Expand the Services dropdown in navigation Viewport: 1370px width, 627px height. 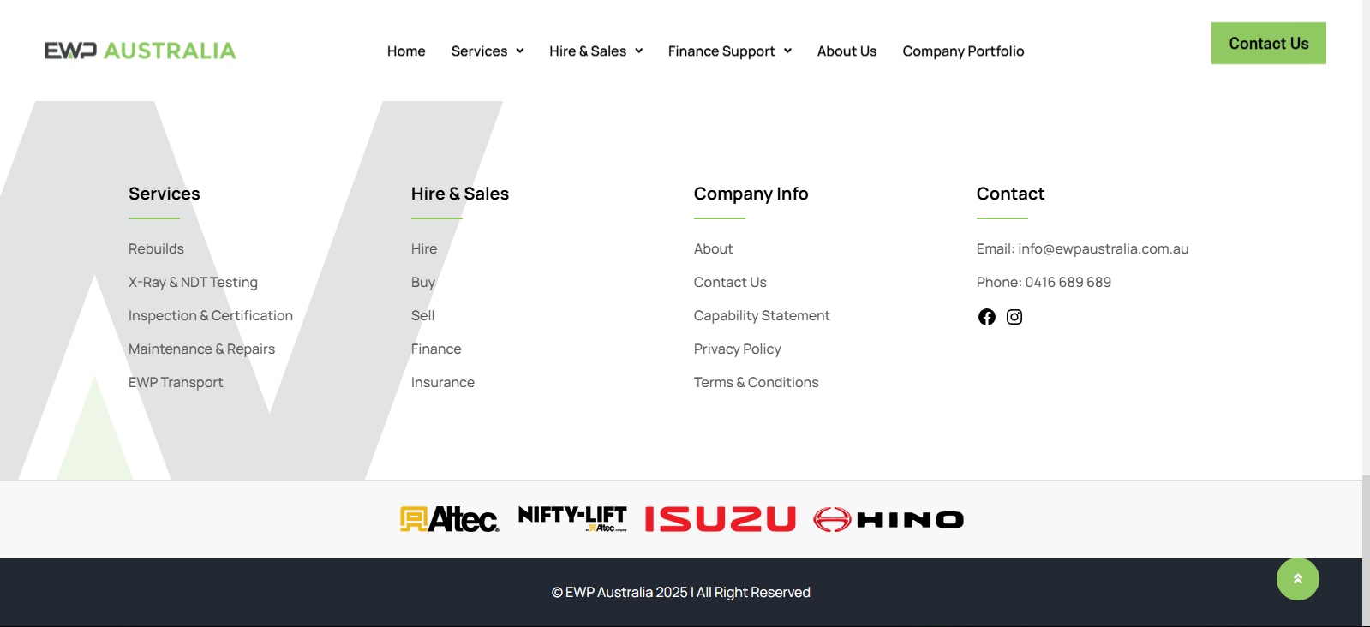pyautogui.click(x=487, y=51)
